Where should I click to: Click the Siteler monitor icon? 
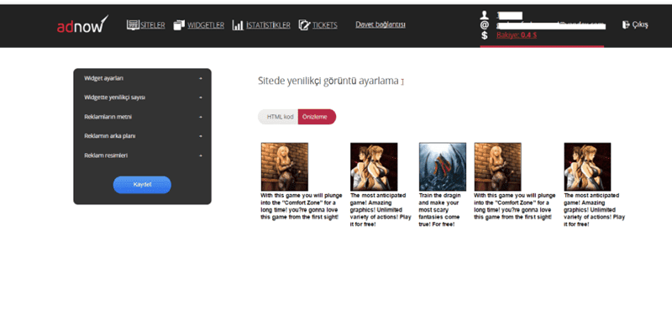point(134,25)
